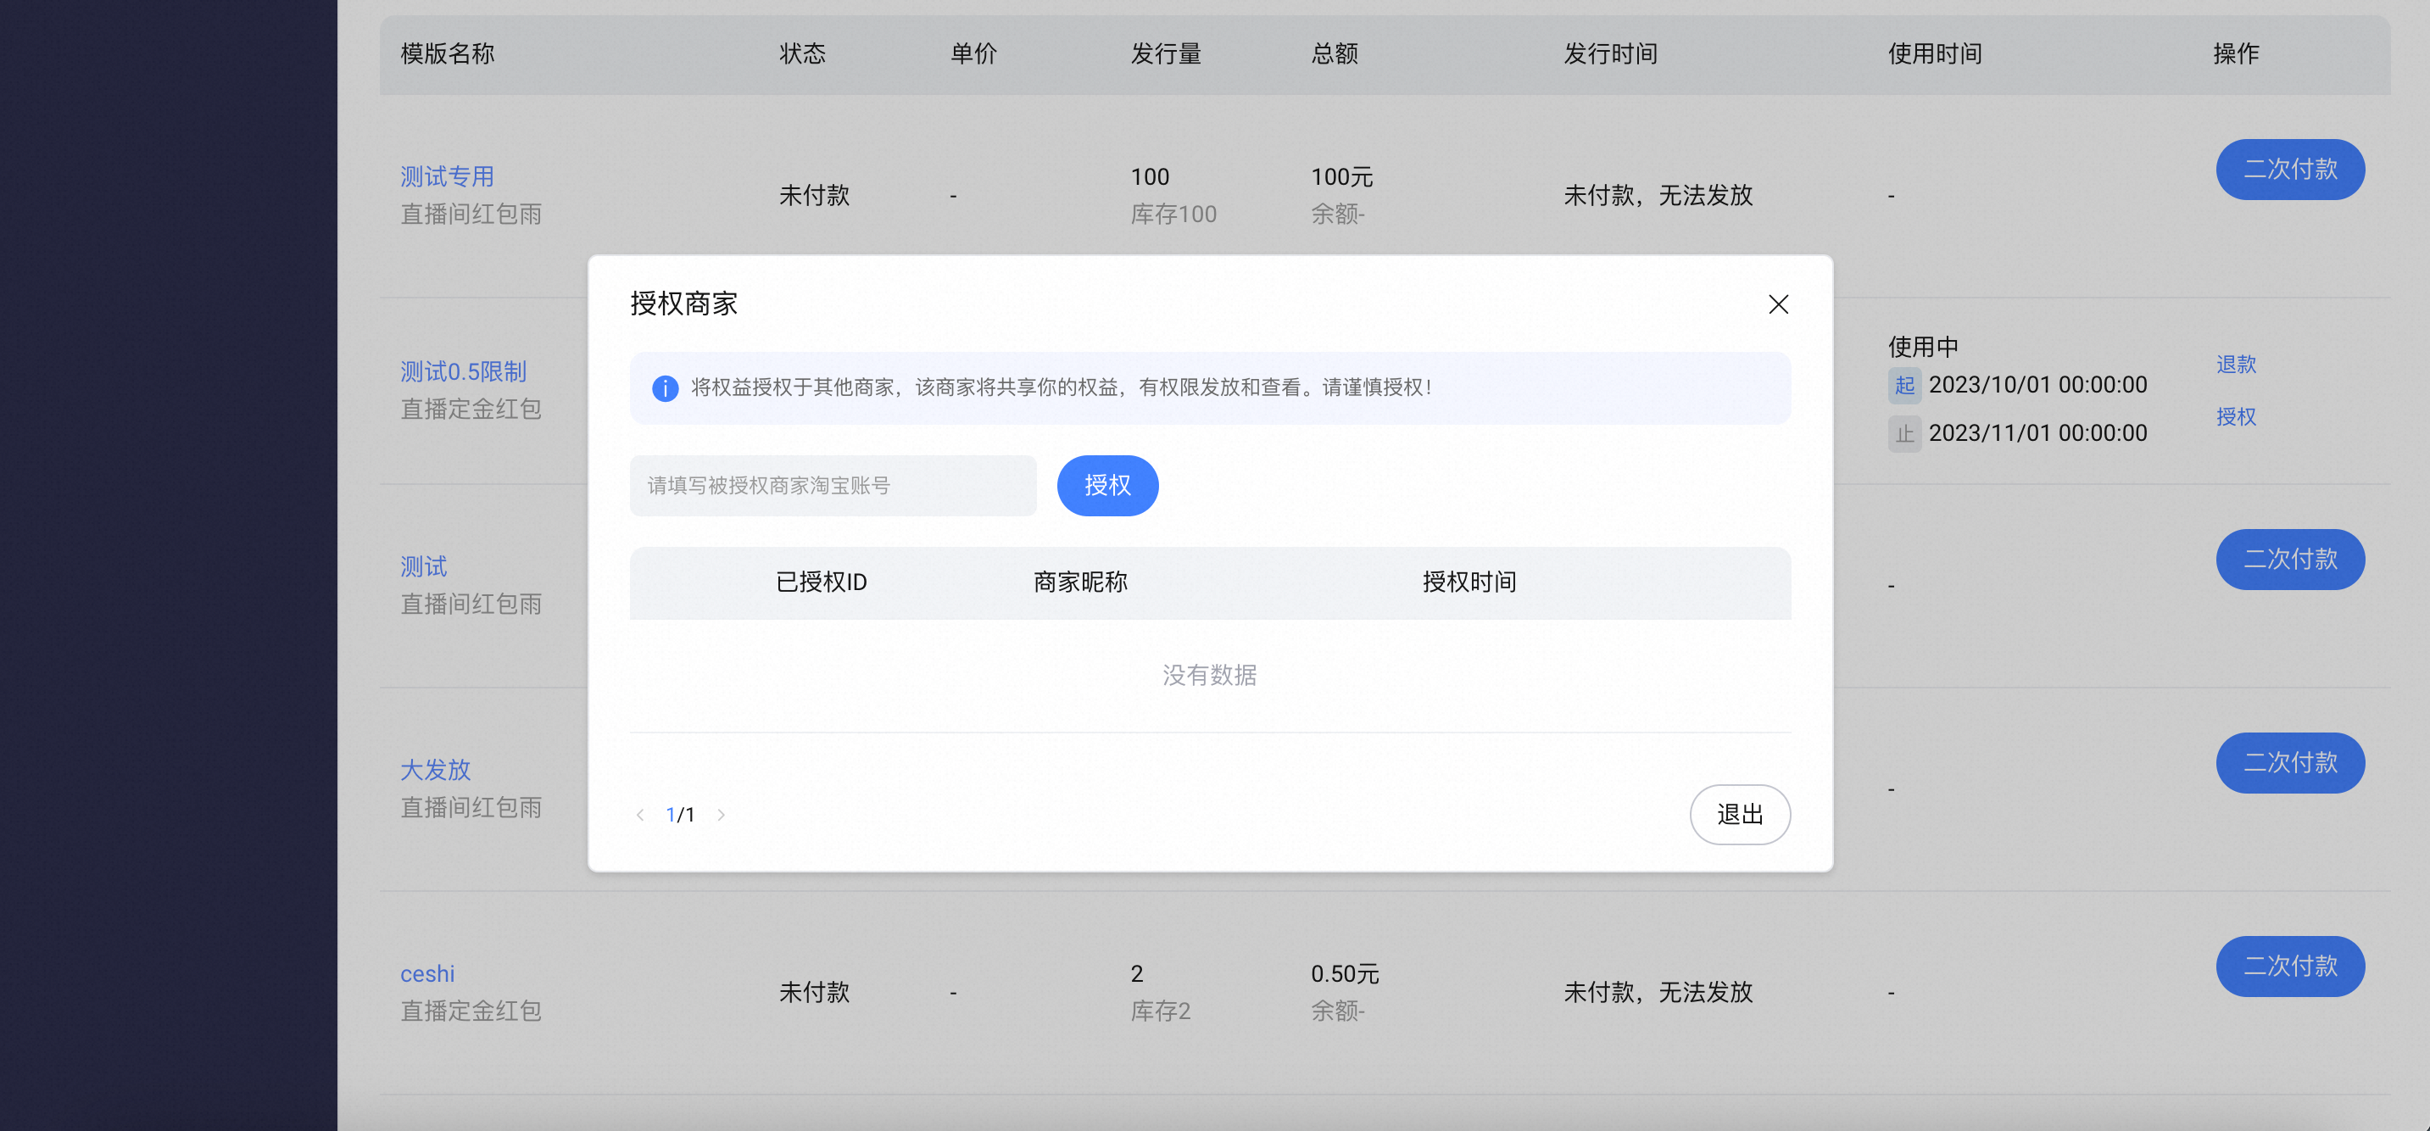The height and width of the screenshot is (1131, 2430).
Task: Click 使用中 status text
Action: tap(1924, 347)
